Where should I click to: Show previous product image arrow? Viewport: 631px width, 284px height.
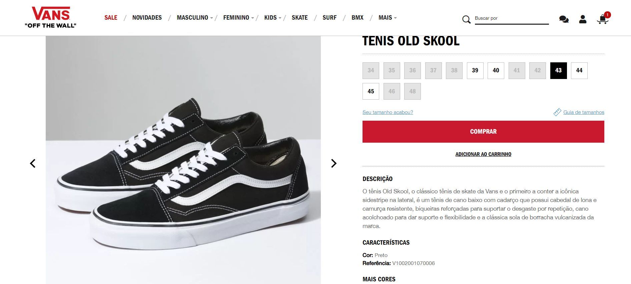(x=33, y=163)
